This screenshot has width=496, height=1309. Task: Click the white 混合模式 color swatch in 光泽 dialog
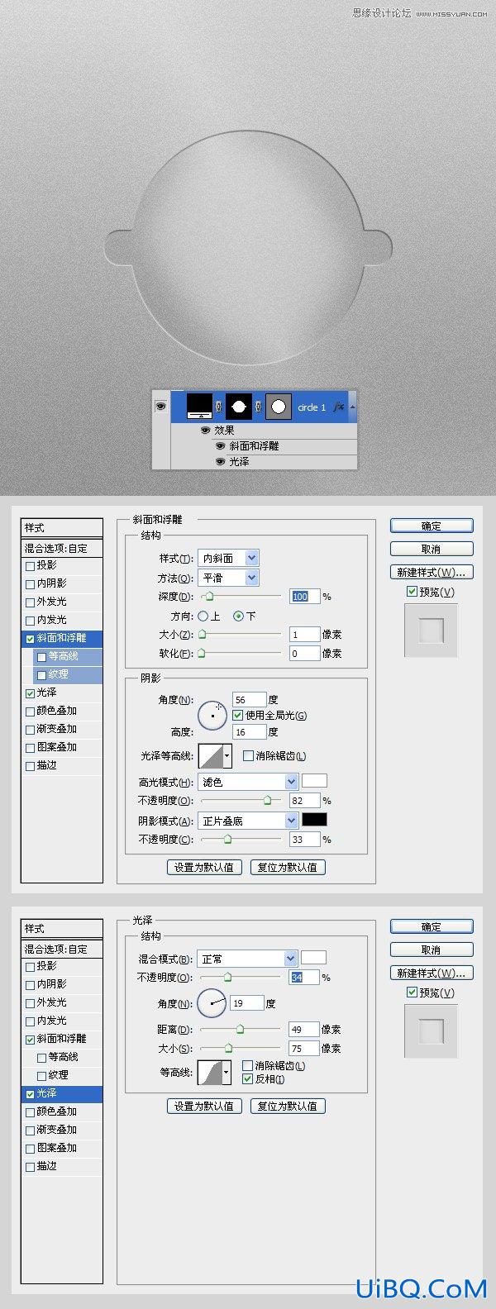pyautogui.click(x=313, y=957)
